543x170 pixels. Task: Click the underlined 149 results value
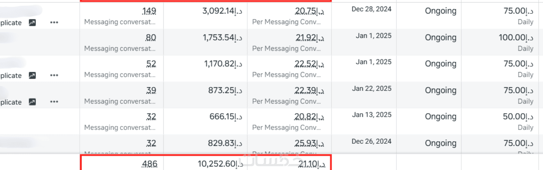click(x=149, y=11)
